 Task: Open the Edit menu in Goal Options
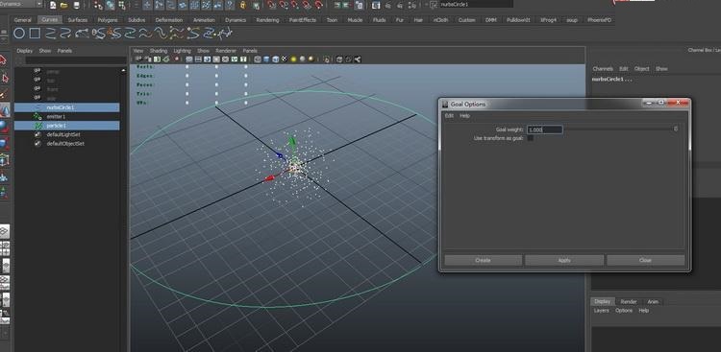(449, 116)
